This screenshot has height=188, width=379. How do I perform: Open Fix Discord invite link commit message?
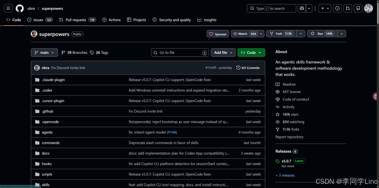point(68,68)
